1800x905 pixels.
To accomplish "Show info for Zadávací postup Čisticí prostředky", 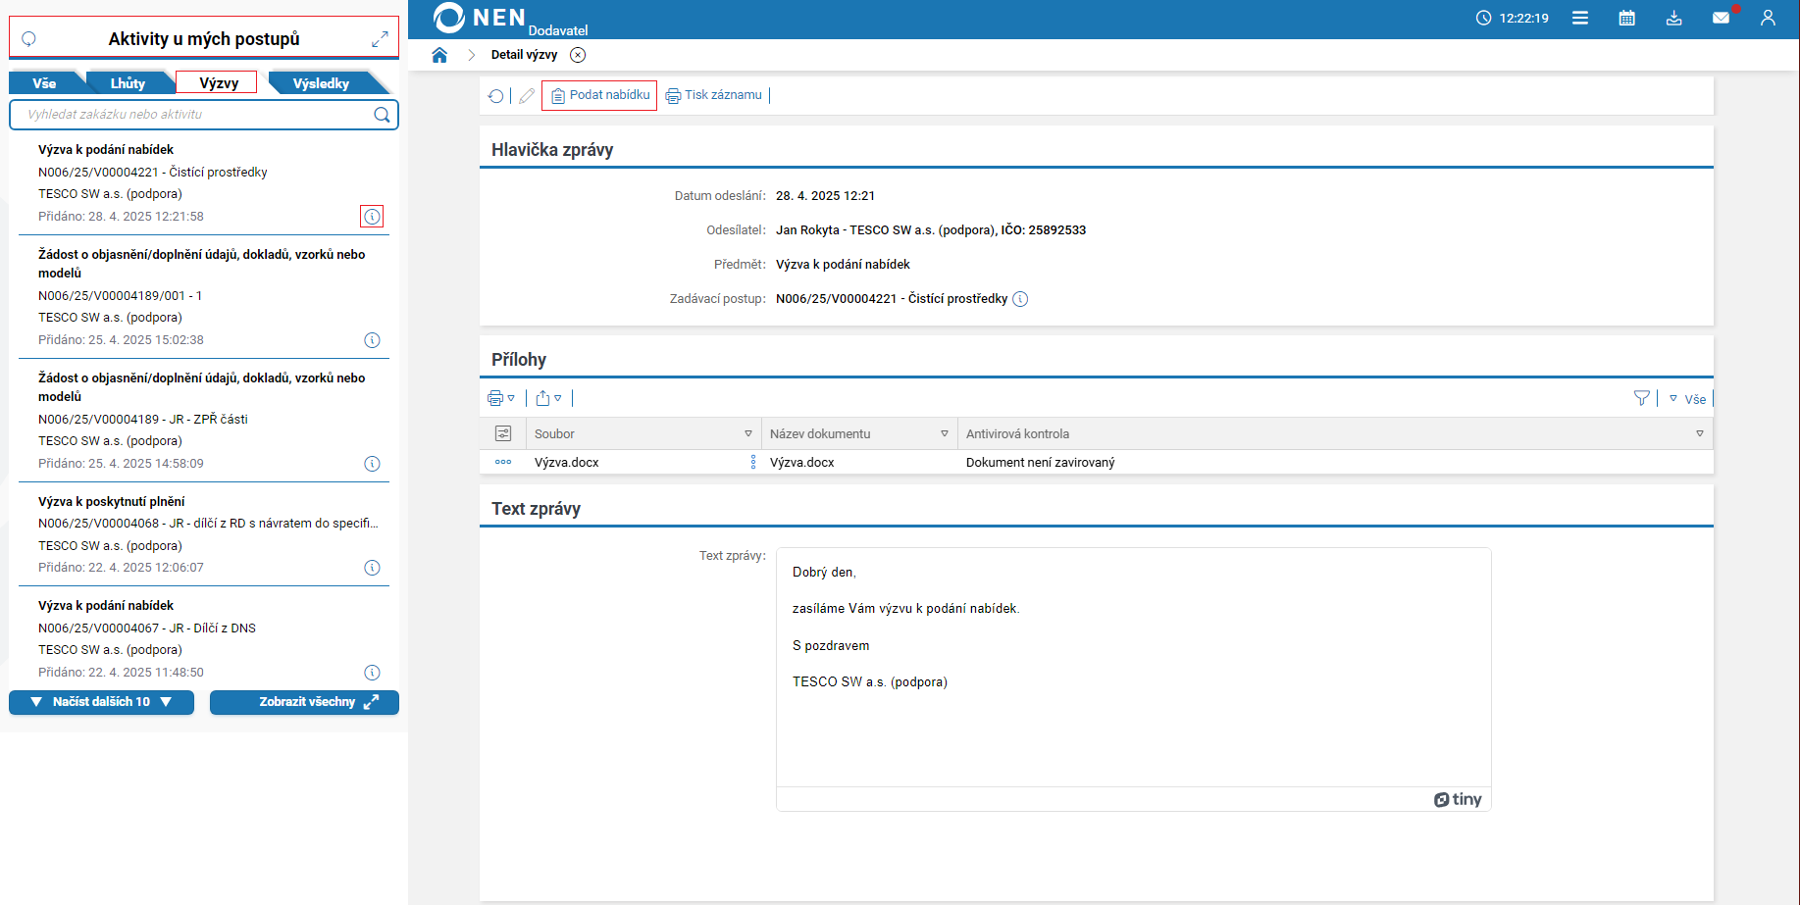I will (x=1020, y=299).
